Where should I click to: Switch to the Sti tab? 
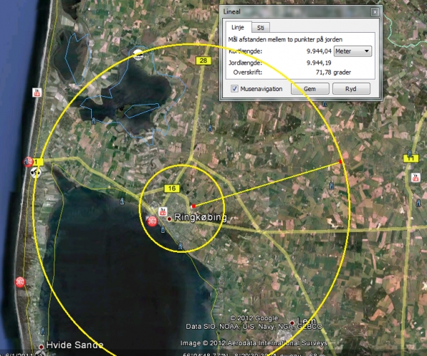click(261, 27)
